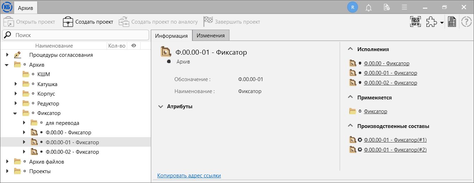Click the Поиск search field
Image resolution: width=474 pixels, height=183 pixels.
tap(76, 35)
